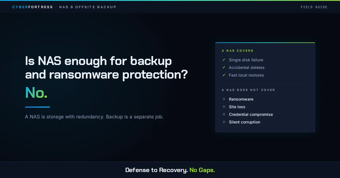340x178 pixels.
Task: Select the 'Ransomware' list item text
Action: pos(241,99)
